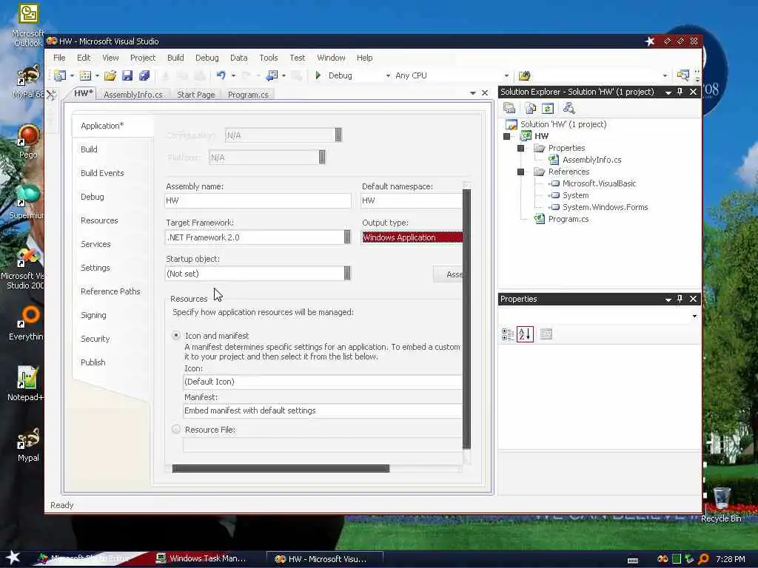758x568 pixels.
Task: Open the Toolbox side tab icon
Action: 51,95
